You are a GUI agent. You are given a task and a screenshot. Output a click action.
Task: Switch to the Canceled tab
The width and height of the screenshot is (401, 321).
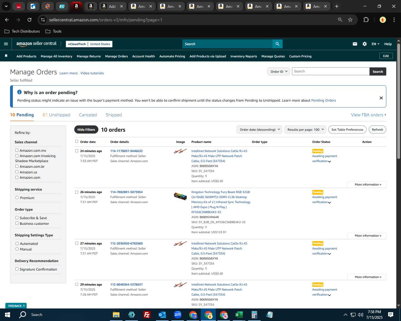(88, 115)
